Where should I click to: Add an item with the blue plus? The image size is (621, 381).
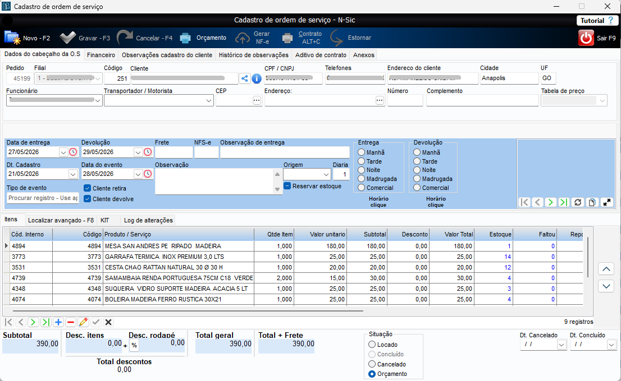point(58,322)
